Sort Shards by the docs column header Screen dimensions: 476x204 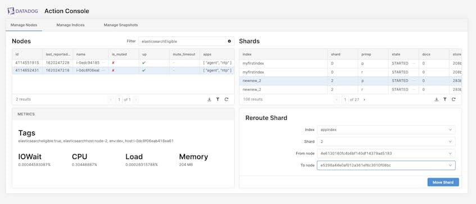click(434, 54)
